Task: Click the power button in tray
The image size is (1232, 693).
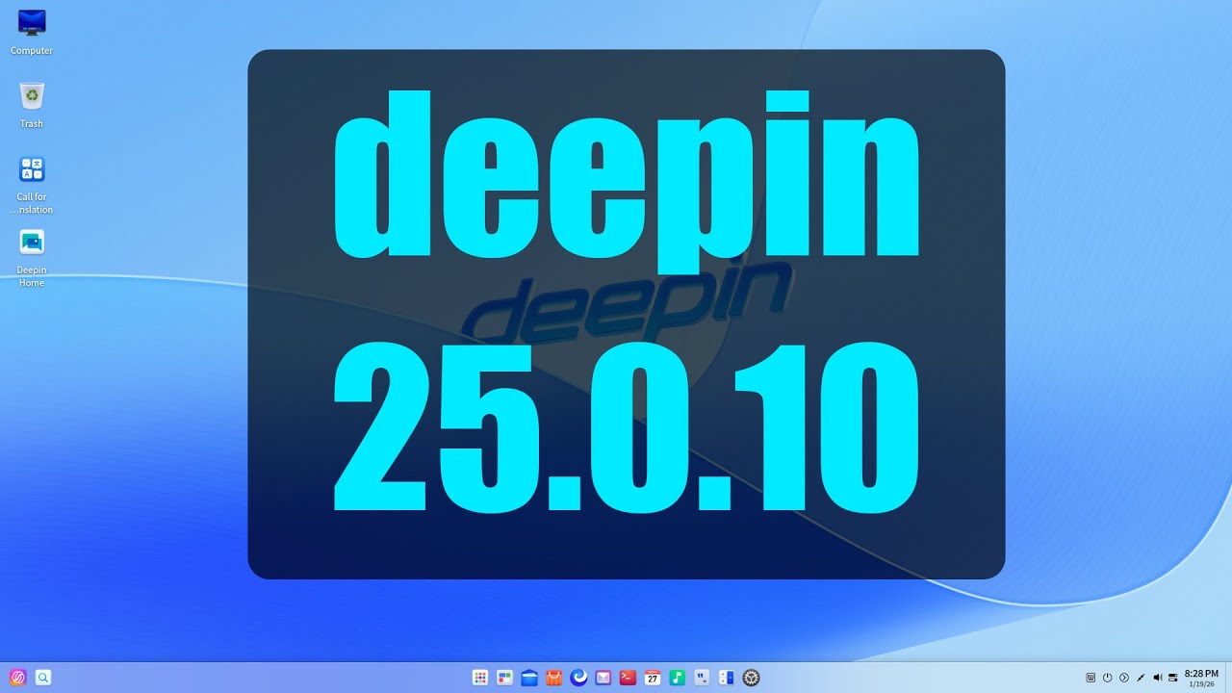Action: 1107,678
